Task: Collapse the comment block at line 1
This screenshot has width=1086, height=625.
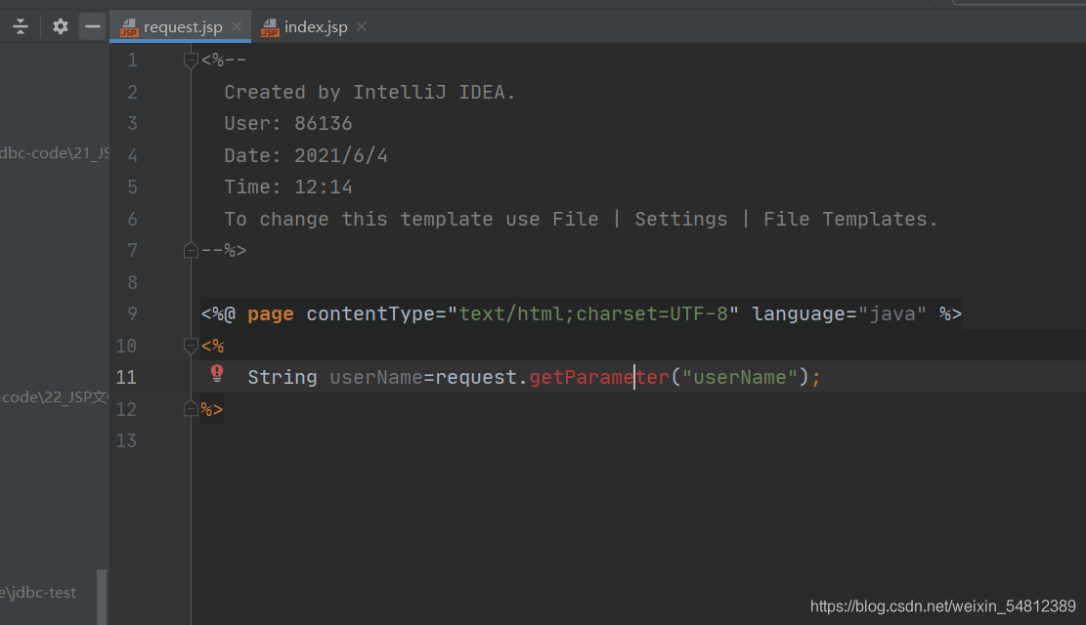Action: click(x=190, y=60)
